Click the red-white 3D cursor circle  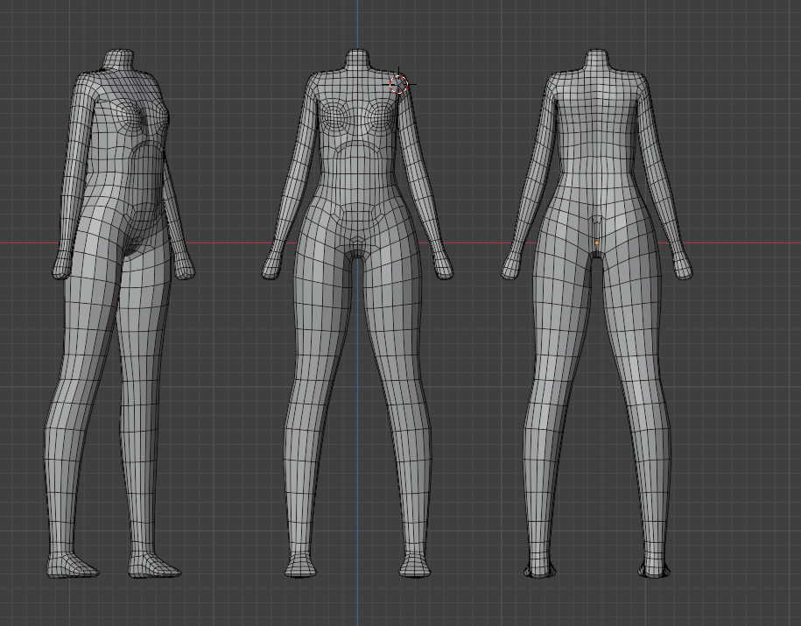[x=399, y=84]
